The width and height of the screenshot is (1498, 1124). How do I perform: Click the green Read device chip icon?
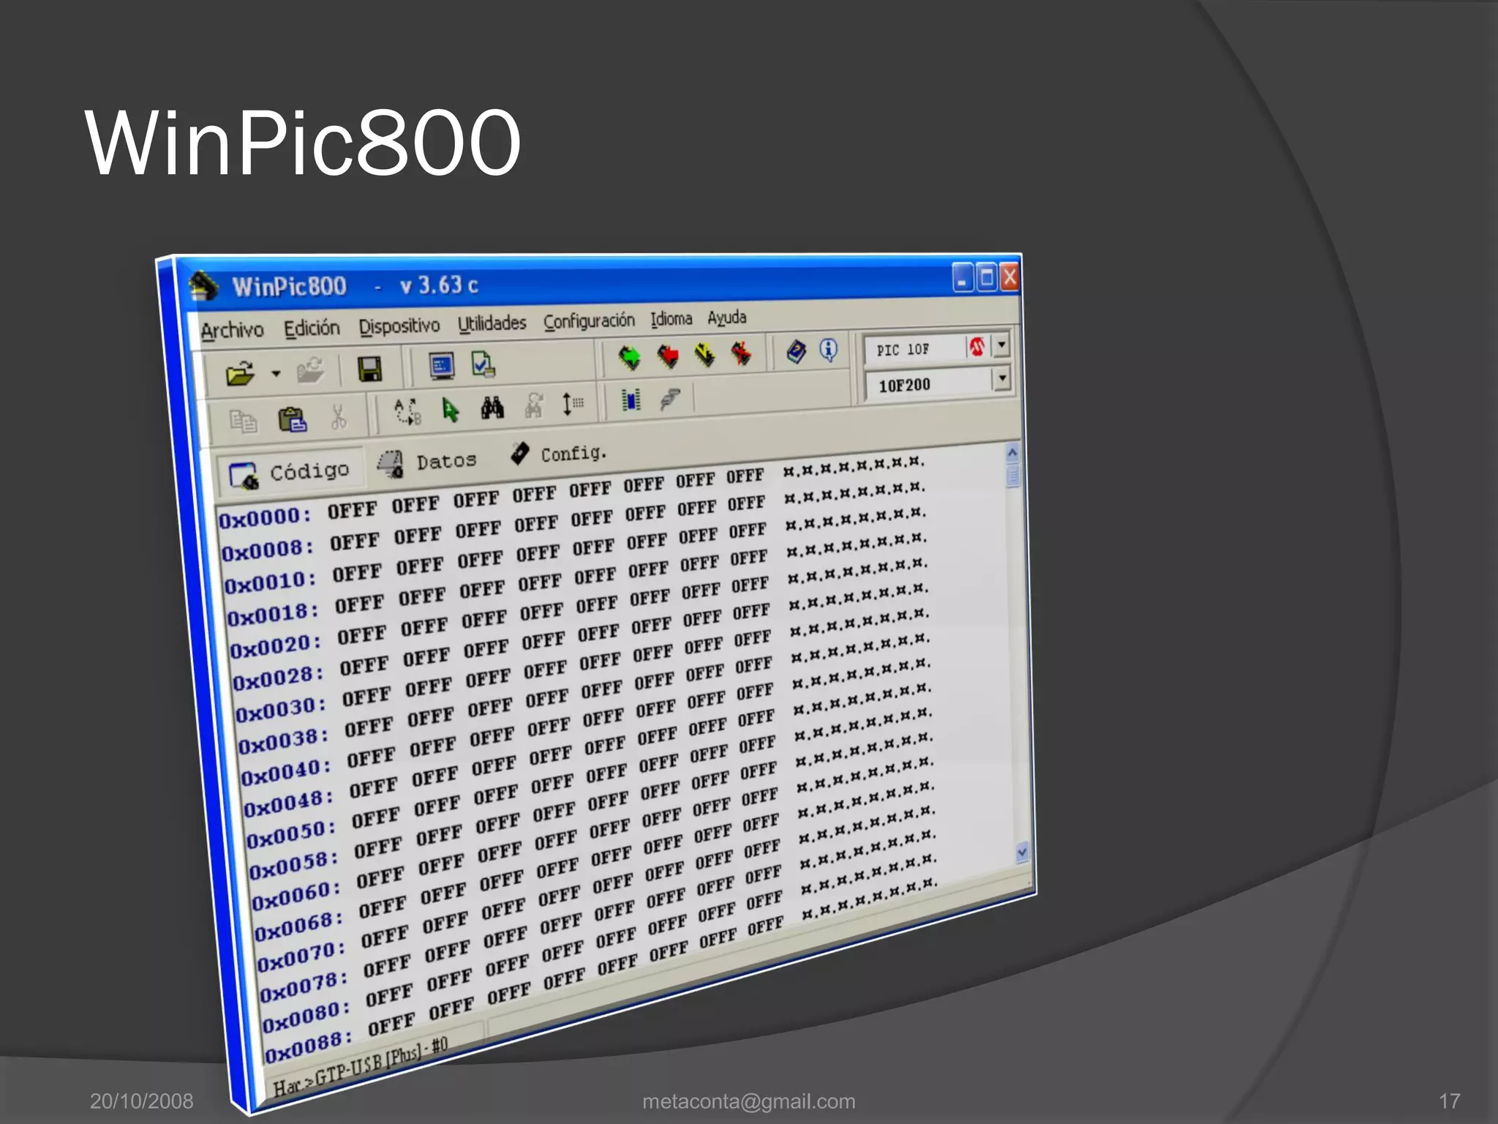629,357
